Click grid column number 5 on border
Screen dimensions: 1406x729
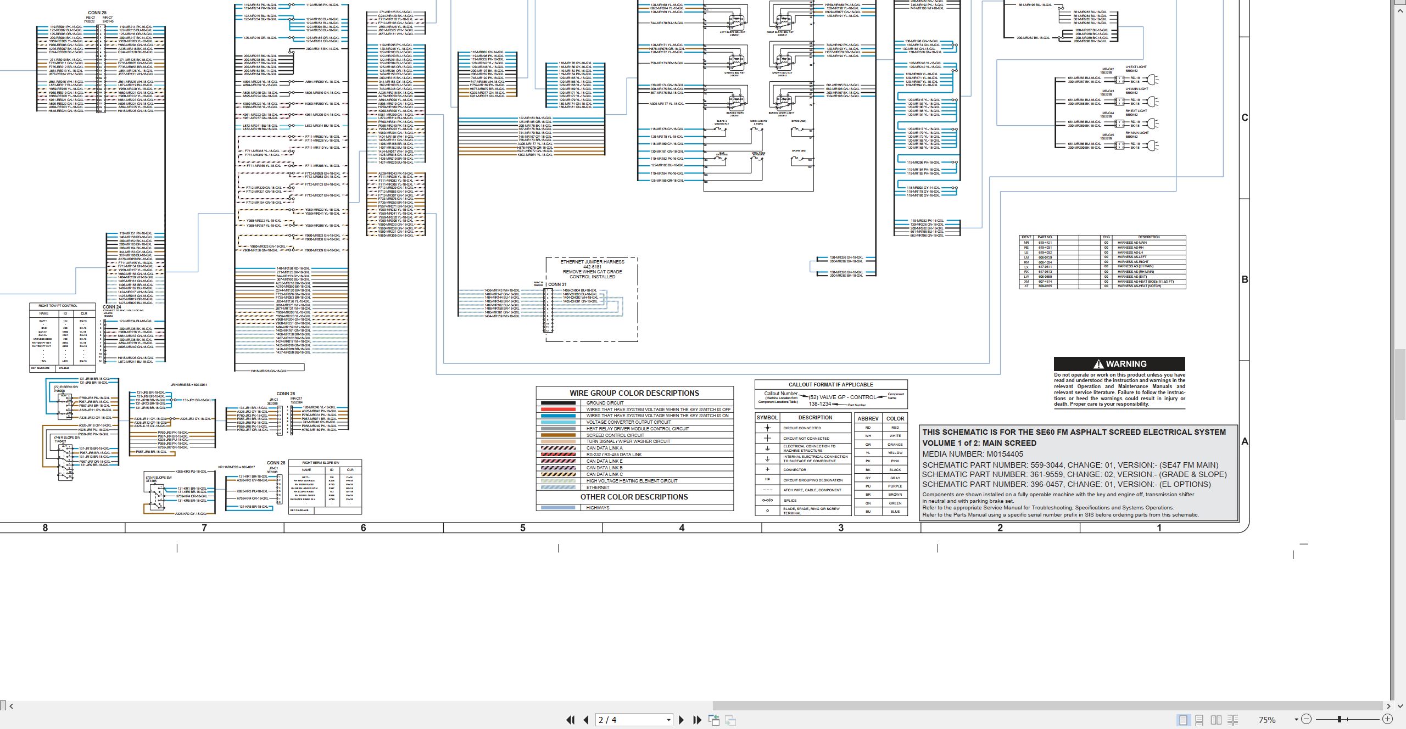coord(523,528)
